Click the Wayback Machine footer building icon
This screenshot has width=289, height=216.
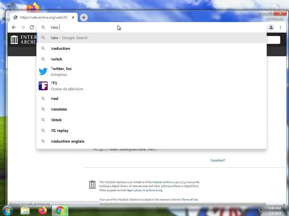tap(92, 184)
